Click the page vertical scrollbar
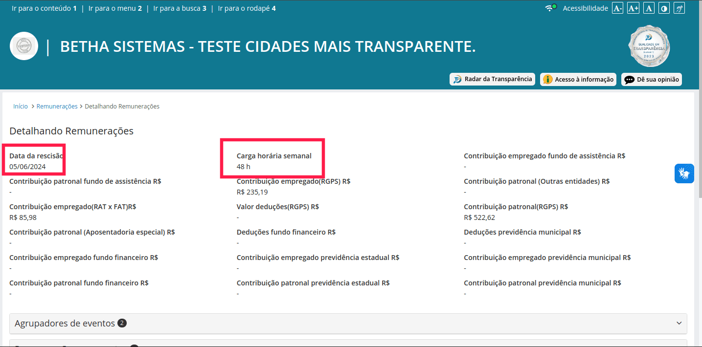This screenshot has height=347, width=702. [x=699, y=147]
